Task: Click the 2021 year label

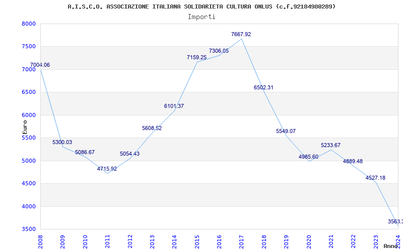Action: click(x=331, y=241)
